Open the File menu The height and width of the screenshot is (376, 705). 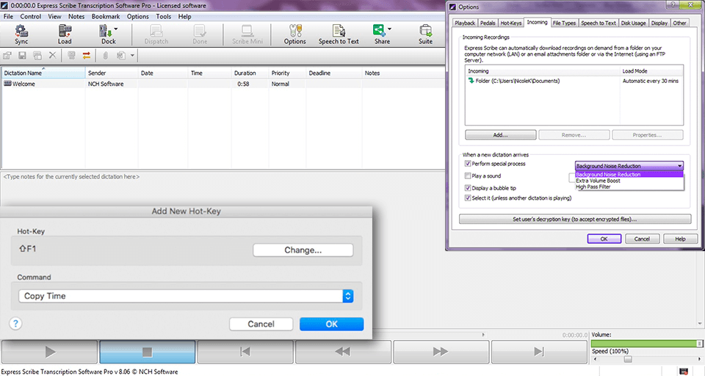tap(8, 17)
